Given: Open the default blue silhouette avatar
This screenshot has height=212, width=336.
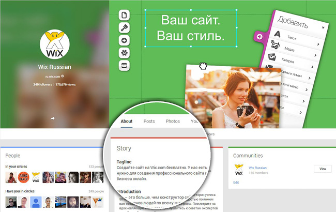Looking at the screenshot, I should (36, 202).
